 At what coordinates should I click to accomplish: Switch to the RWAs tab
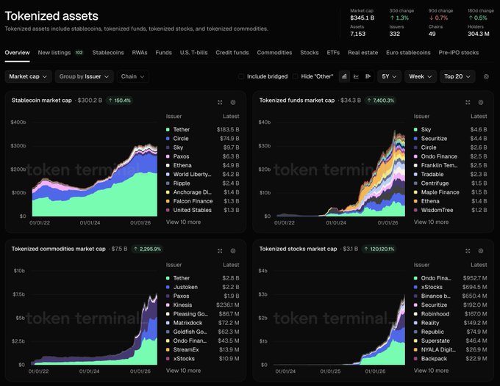[x=140, y=53]
